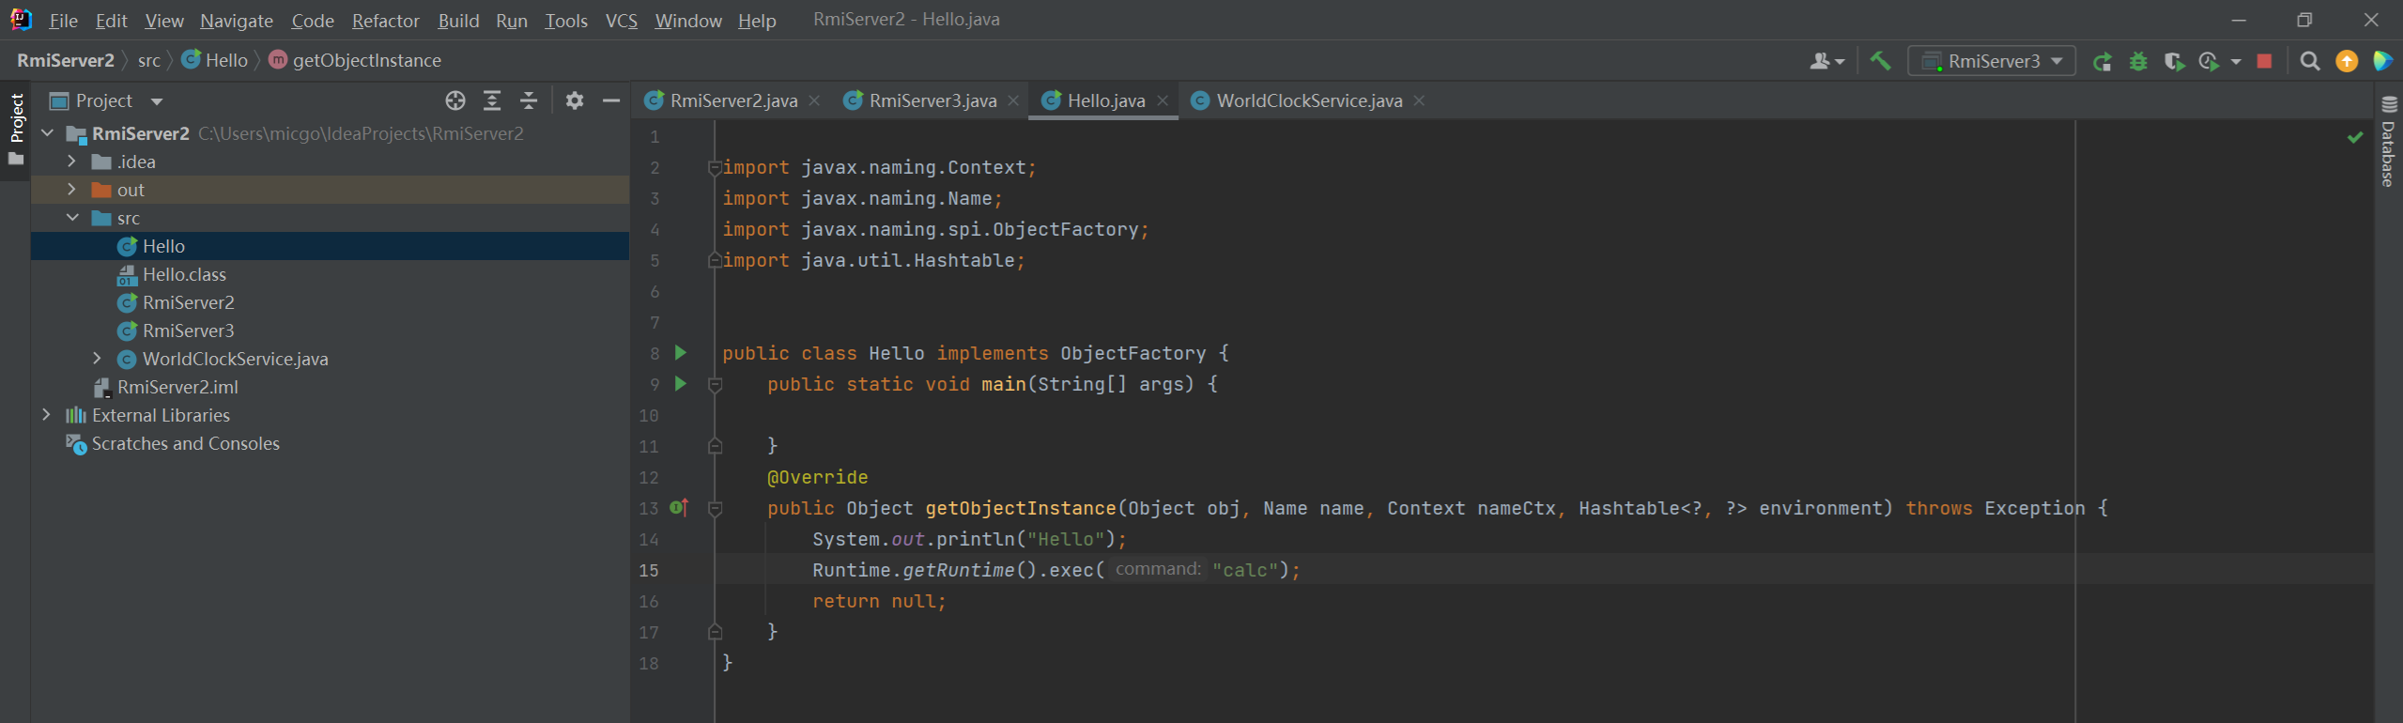Close the RmiServer3.java tab

click(1013, 100)
